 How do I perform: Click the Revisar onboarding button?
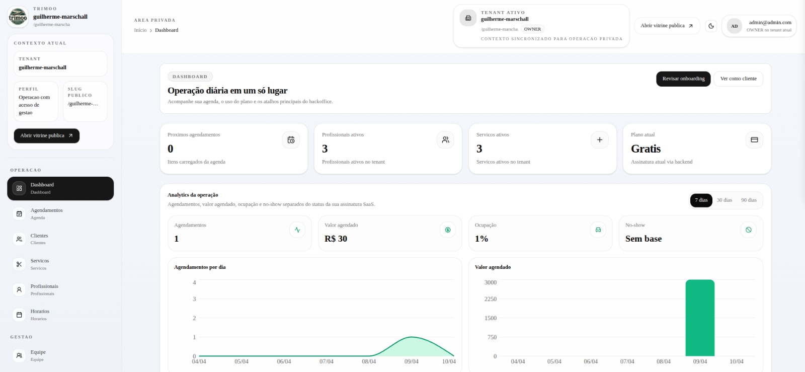[x=683, y=79]
